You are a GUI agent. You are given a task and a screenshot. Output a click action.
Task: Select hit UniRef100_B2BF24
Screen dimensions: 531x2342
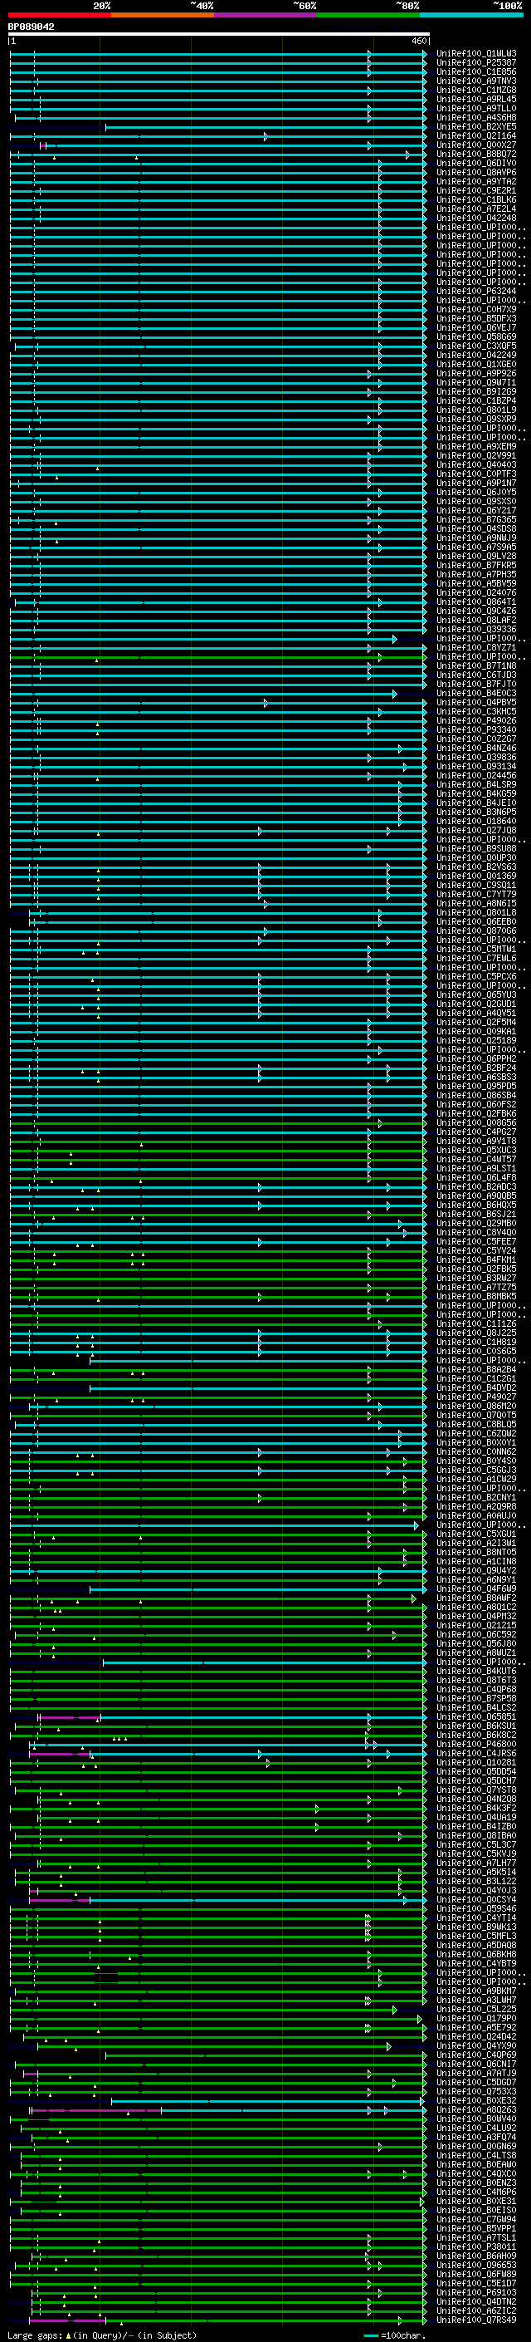pyautogui.click(x=476, y=1068)
